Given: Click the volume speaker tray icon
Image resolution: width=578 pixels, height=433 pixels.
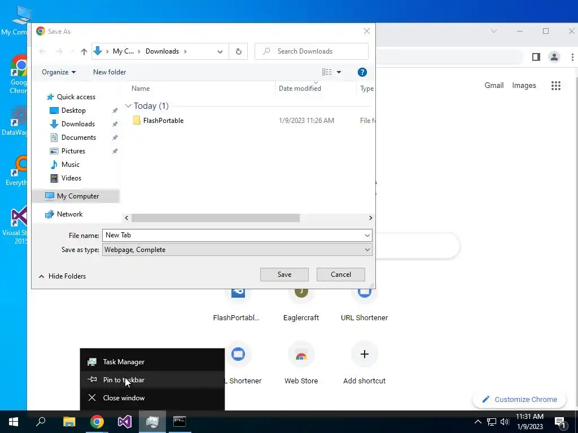Looking at the screenshot, I should coord(505,422).
